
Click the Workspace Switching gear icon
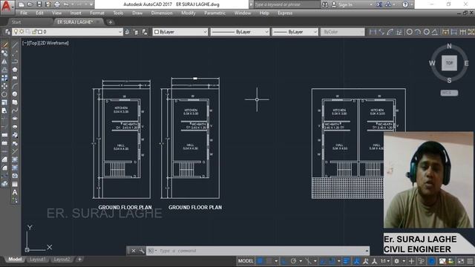tap(396, 261)
